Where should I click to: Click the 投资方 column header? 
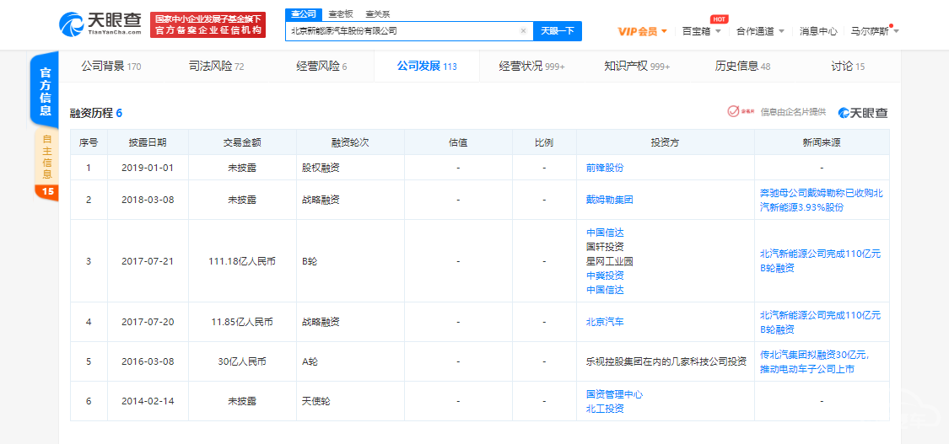(665, 142)
